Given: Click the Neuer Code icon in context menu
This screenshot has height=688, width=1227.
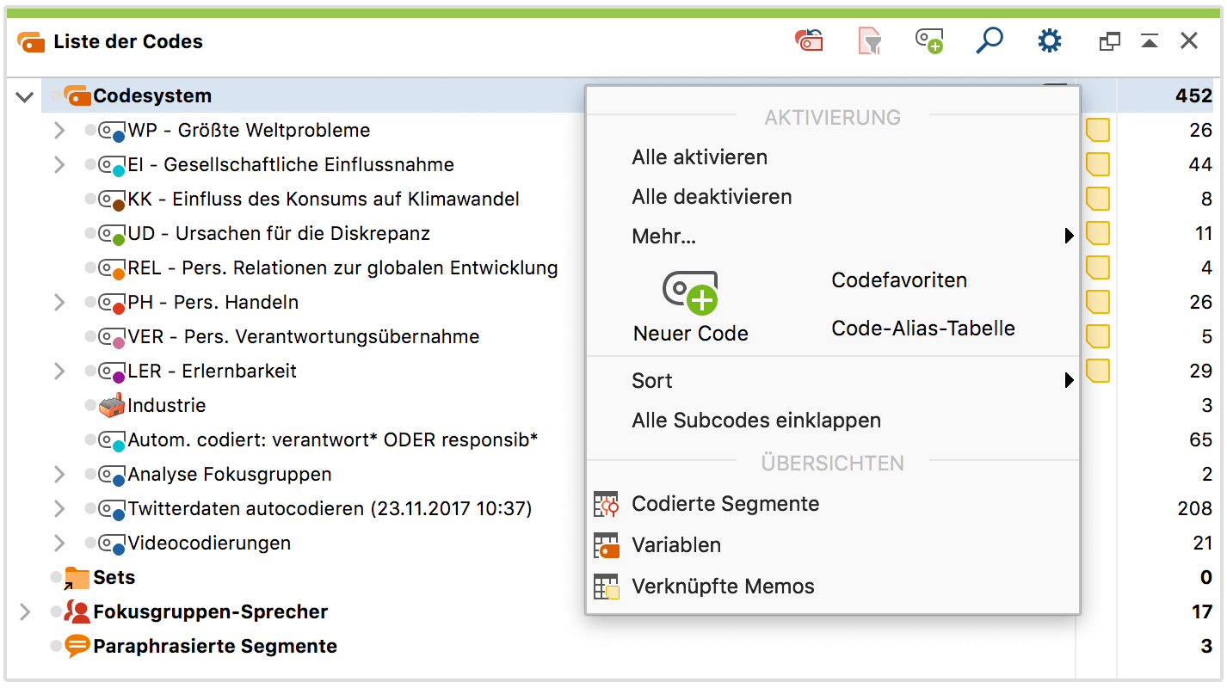Looking at the screenshot, I should [690, 292].
